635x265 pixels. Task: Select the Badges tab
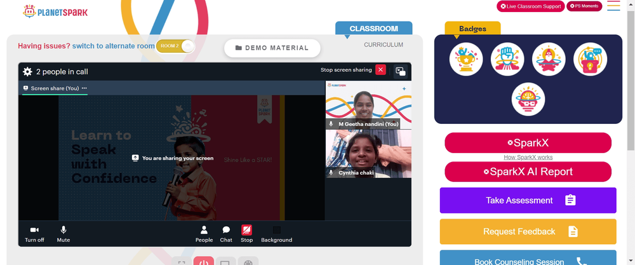pos(472,29)
